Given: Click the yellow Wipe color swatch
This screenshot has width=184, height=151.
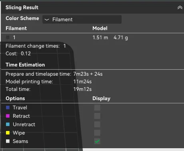Looking at the screenshot, I should pyautogui.click(x=8, y=133).
